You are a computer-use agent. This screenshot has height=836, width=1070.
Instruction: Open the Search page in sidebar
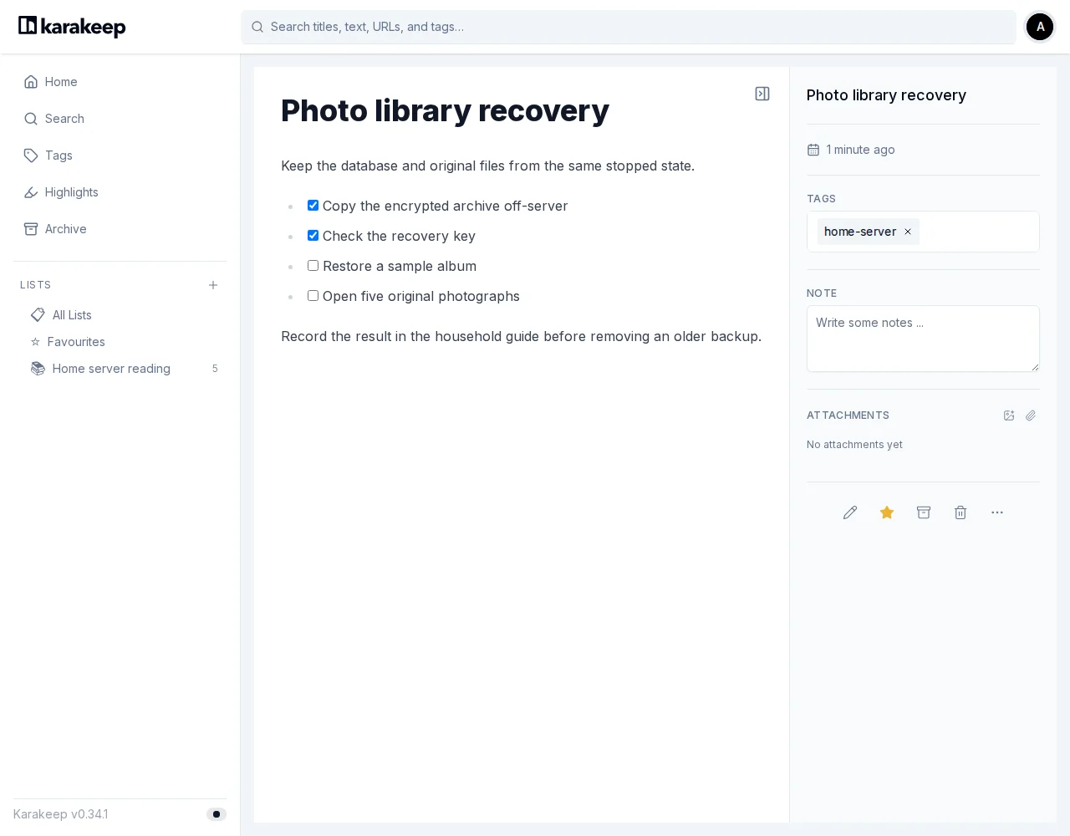pos(120,119)
